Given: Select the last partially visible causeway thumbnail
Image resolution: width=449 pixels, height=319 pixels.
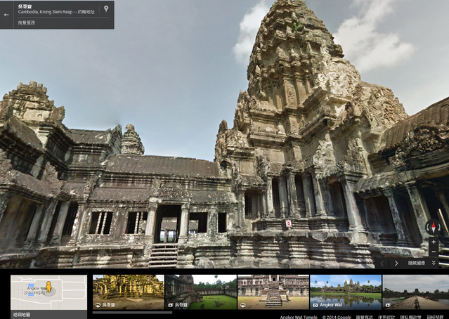Looking at the screenshot, I should click(416, 292).
